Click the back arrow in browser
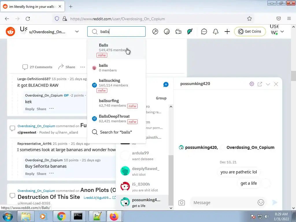Viewport: 296px width, 222px height. (x=7, y=19)
